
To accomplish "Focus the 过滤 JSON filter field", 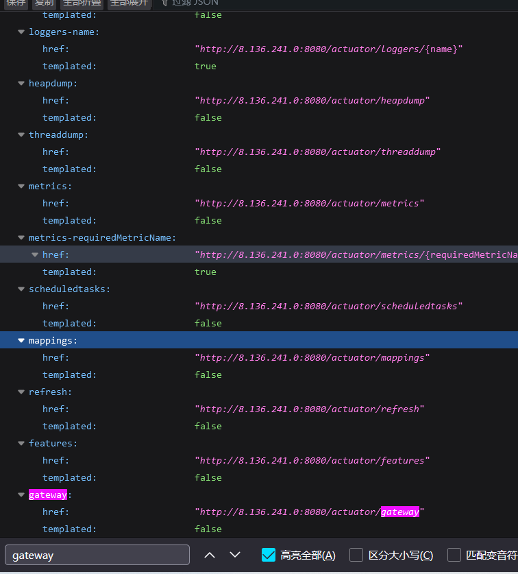I will pos(195,3).
